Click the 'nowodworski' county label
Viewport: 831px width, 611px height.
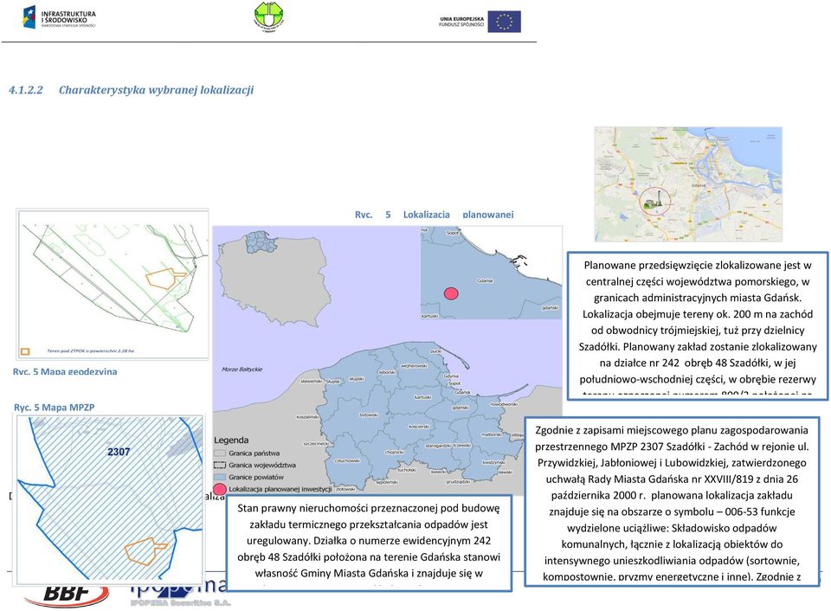point(504,404)
